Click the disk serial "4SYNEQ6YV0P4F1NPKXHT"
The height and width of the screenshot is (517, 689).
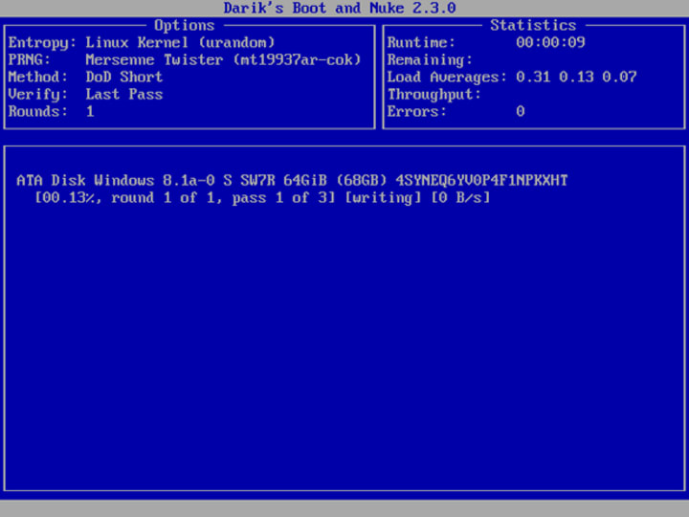[x=481, y=181]
